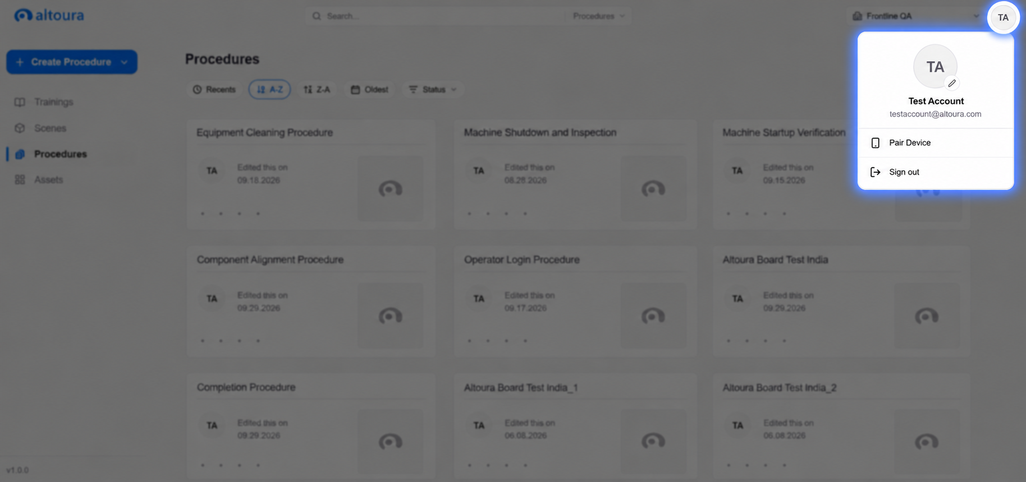Click Machine Startup Verification title
The height and width of the screenshot is (482, 1026).
(784, 133)
